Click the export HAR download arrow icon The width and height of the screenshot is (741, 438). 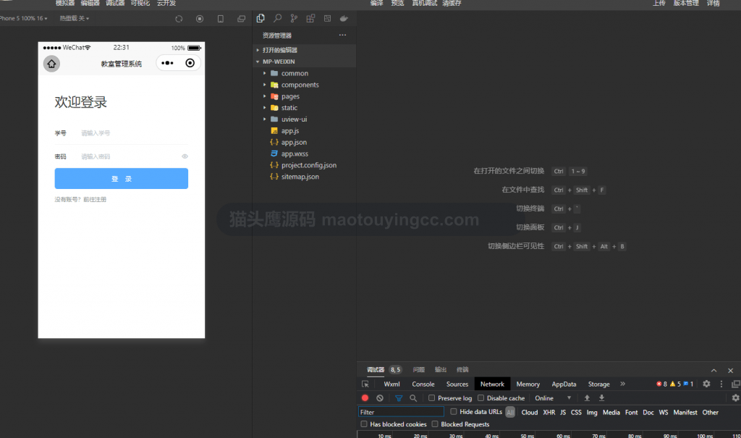click(601, 397)
